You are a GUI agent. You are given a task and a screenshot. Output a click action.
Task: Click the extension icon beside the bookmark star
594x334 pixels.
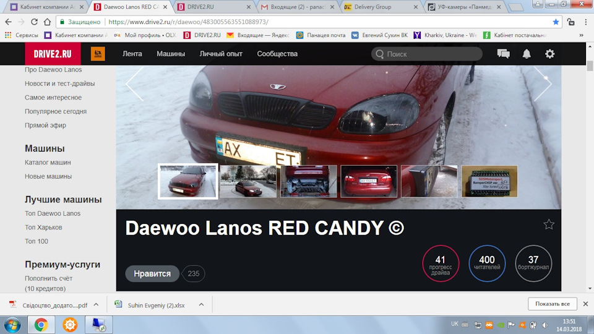(571, 22)
